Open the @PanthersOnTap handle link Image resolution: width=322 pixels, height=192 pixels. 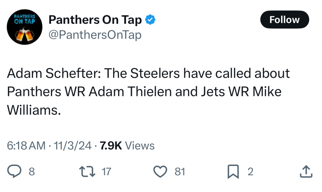click(95, 35)
